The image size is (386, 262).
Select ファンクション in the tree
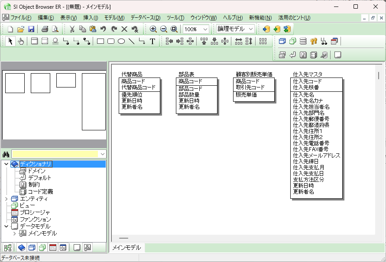tap(36, 219)
